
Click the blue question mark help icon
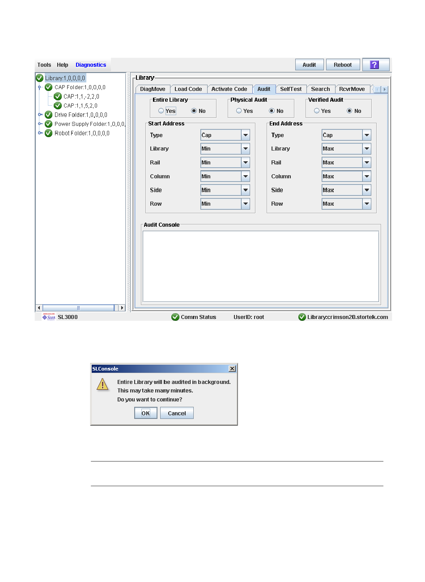click(375, 65)
